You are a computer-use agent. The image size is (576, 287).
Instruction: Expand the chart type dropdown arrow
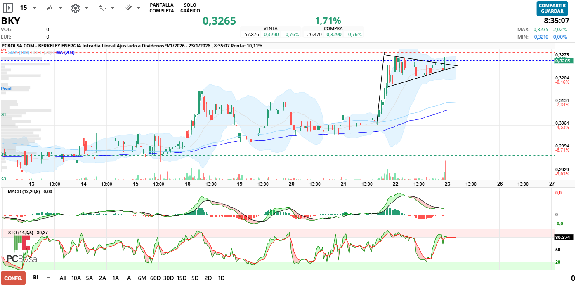click(x=61, y=8)
